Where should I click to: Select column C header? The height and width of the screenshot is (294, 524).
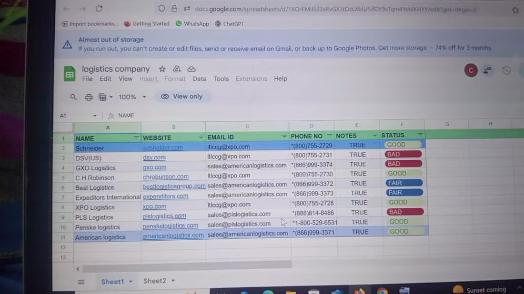click(x=247, y=127)
